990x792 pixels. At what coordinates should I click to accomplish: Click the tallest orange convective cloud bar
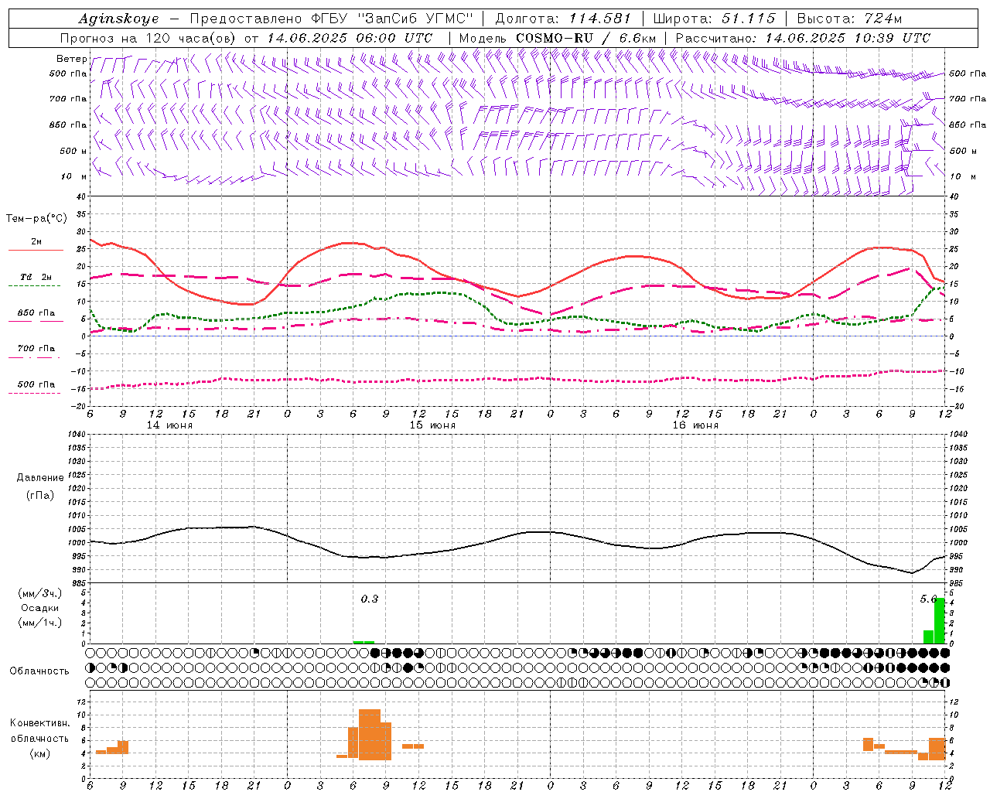point(370,735)
